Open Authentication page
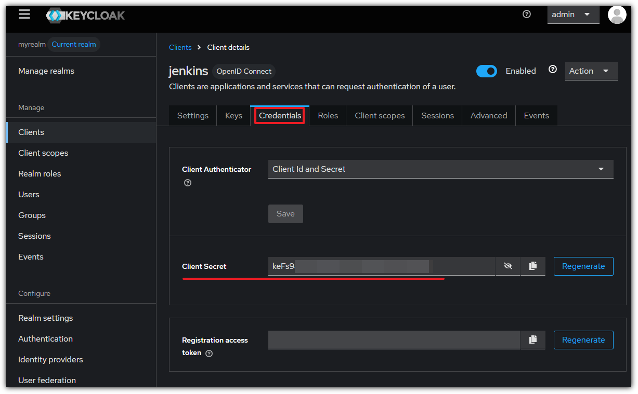The image size is (638, 394). pos(81,339)
